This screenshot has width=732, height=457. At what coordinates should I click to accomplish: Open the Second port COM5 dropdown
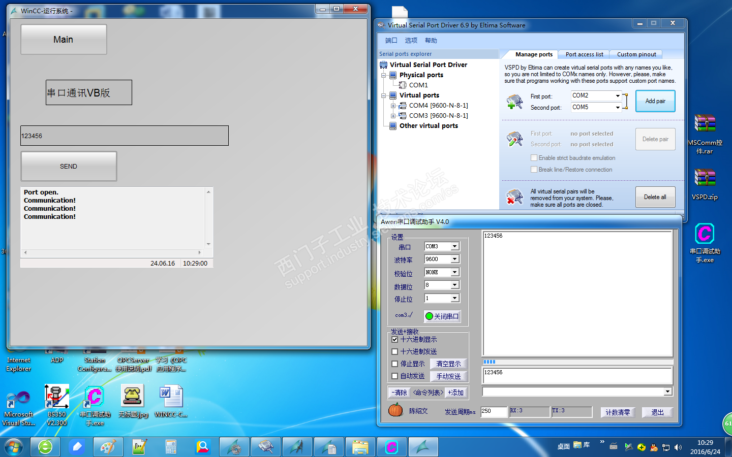(618, 107)
